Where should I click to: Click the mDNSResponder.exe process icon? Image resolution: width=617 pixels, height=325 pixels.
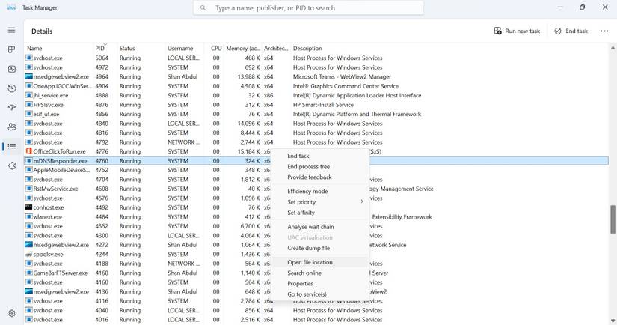click(28, 161)
